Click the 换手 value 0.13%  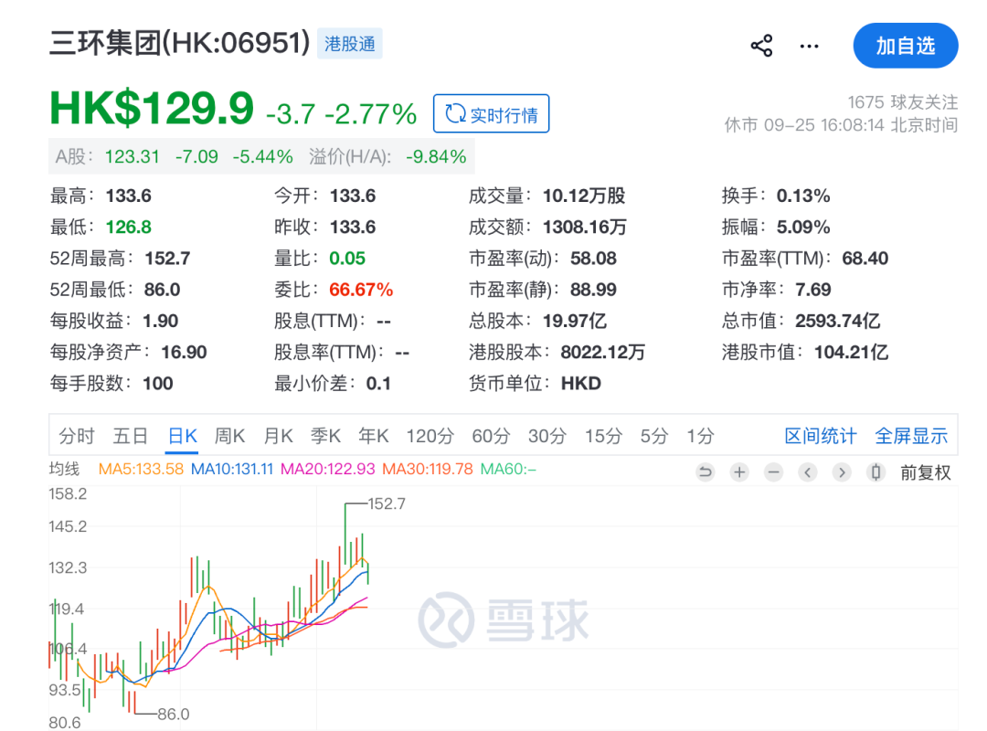(803, 196)
